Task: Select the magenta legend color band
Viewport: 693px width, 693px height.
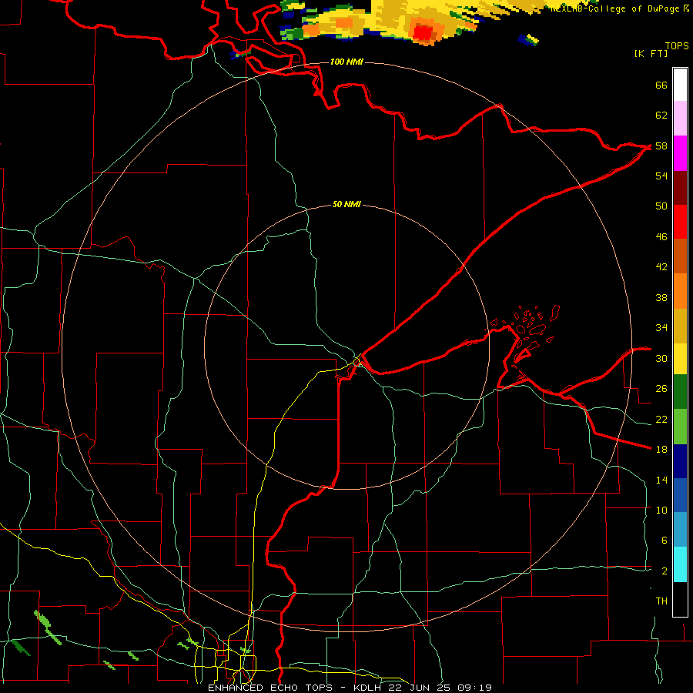Action: [x=680, y=153]
